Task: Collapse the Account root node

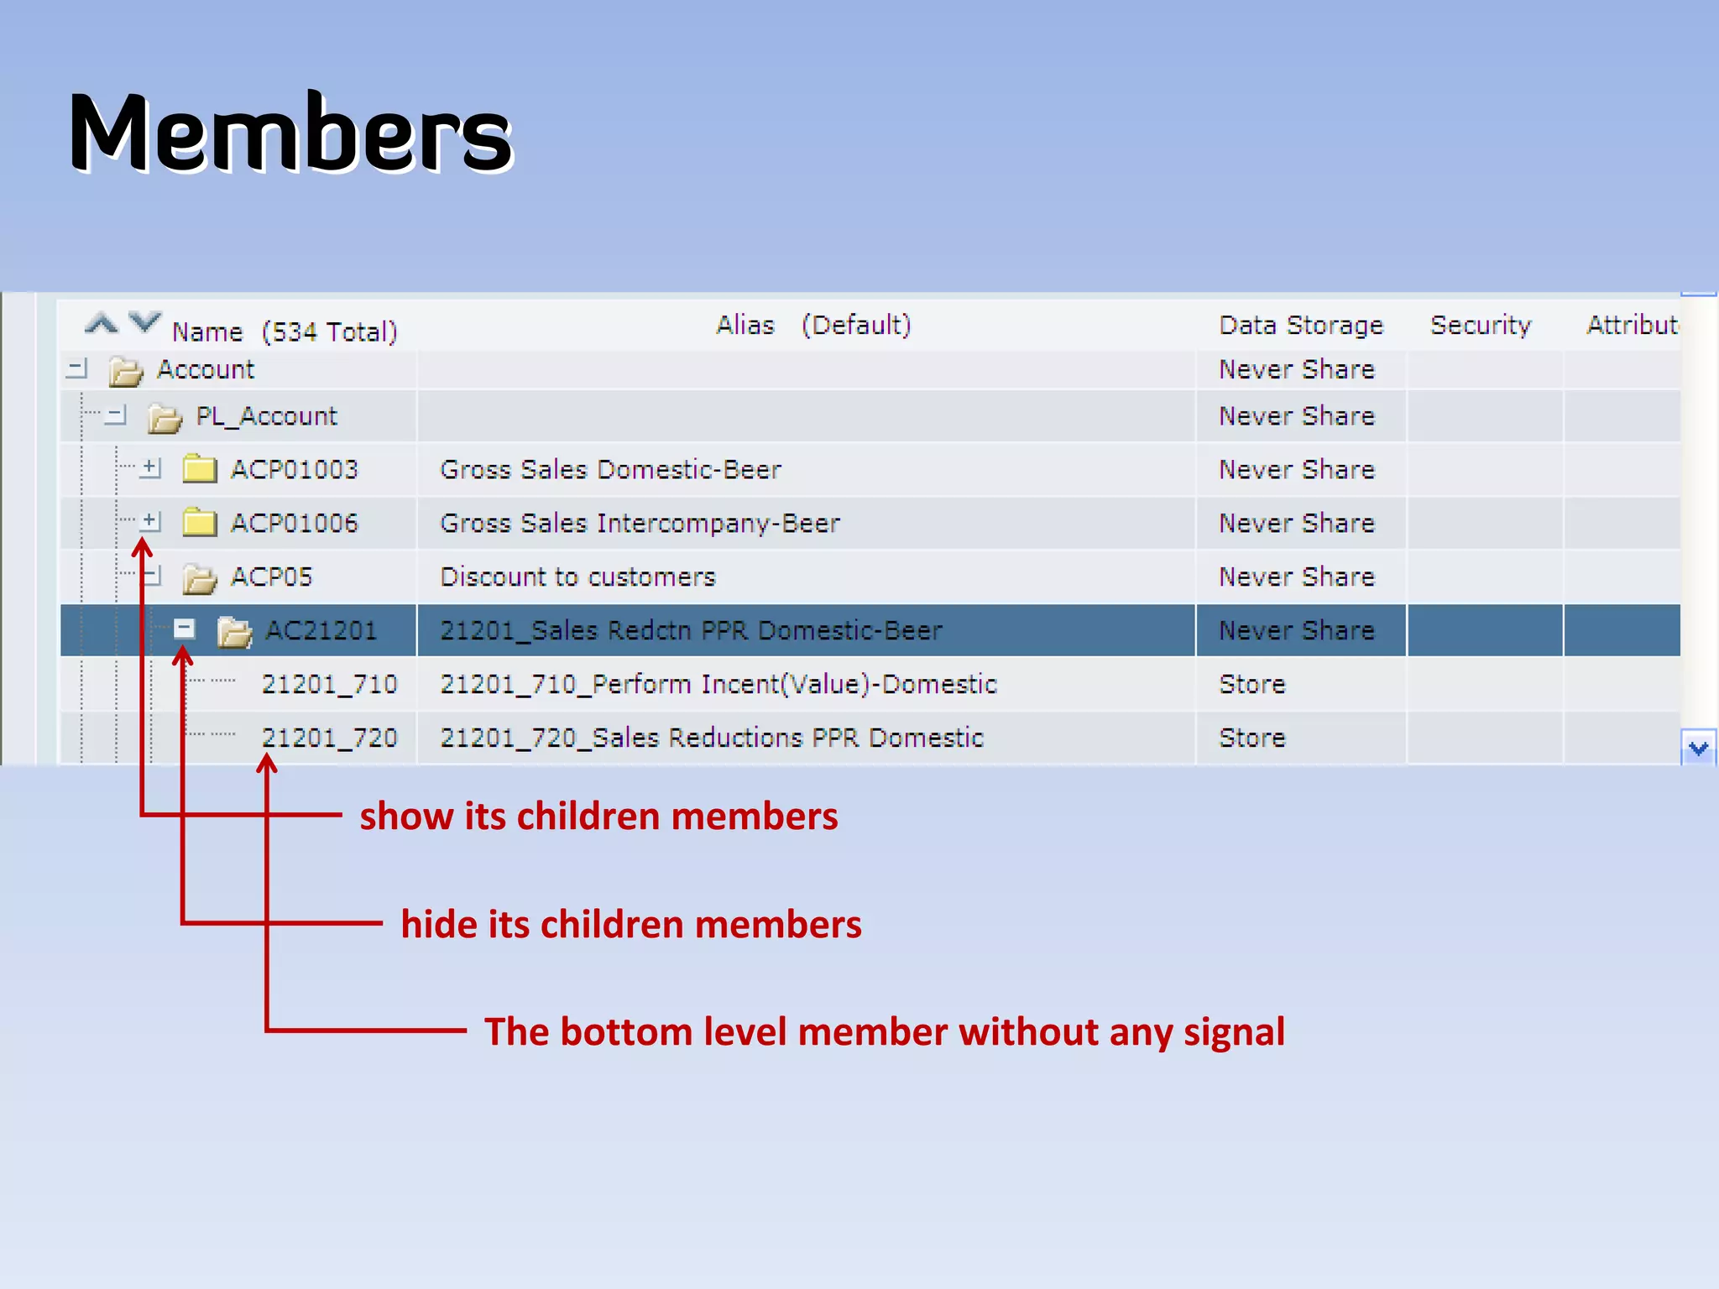Action: point(77,368)
